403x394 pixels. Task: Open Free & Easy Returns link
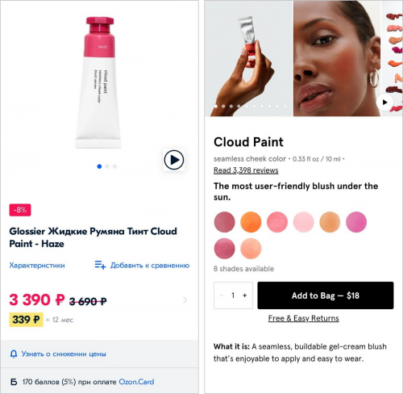click(303, 318)
